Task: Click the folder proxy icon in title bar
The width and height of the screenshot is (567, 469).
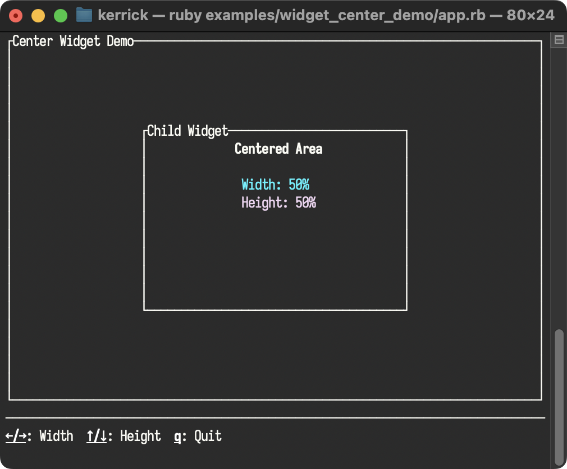Action: 84,15
